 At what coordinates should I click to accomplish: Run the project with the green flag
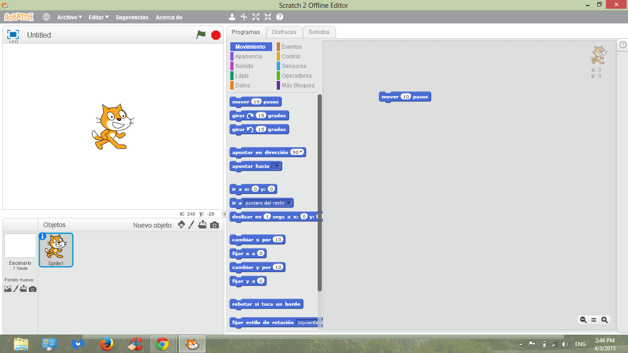[x=201, y=35]
